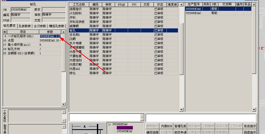The height and width of the screenshot is (134, 265).
Task: Click the 复制指示 button
Action: [x=152, y=126]
